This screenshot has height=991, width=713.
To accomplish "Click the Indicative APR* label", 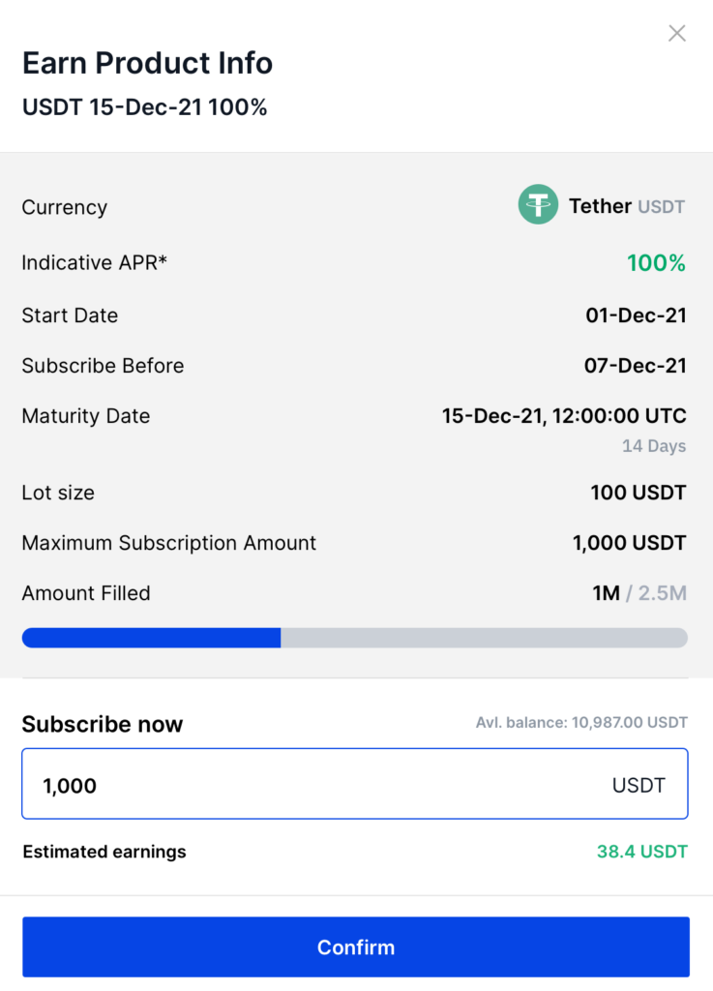I will tap(94, 262).
